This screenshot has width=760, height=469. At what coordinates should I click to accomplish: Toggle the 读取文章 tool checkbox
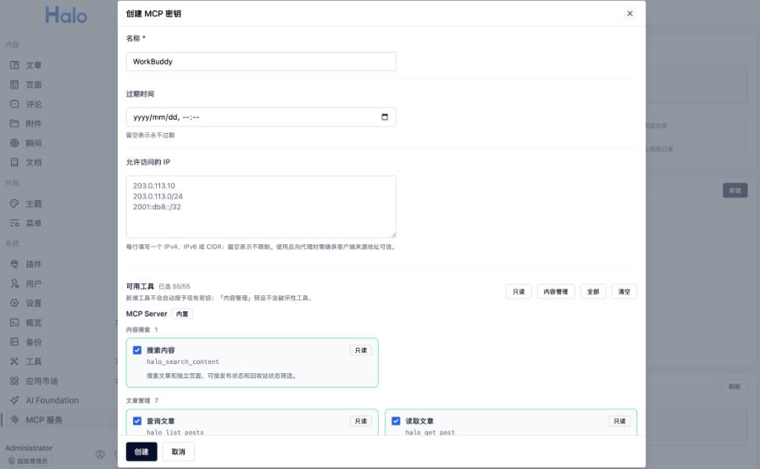396,421
